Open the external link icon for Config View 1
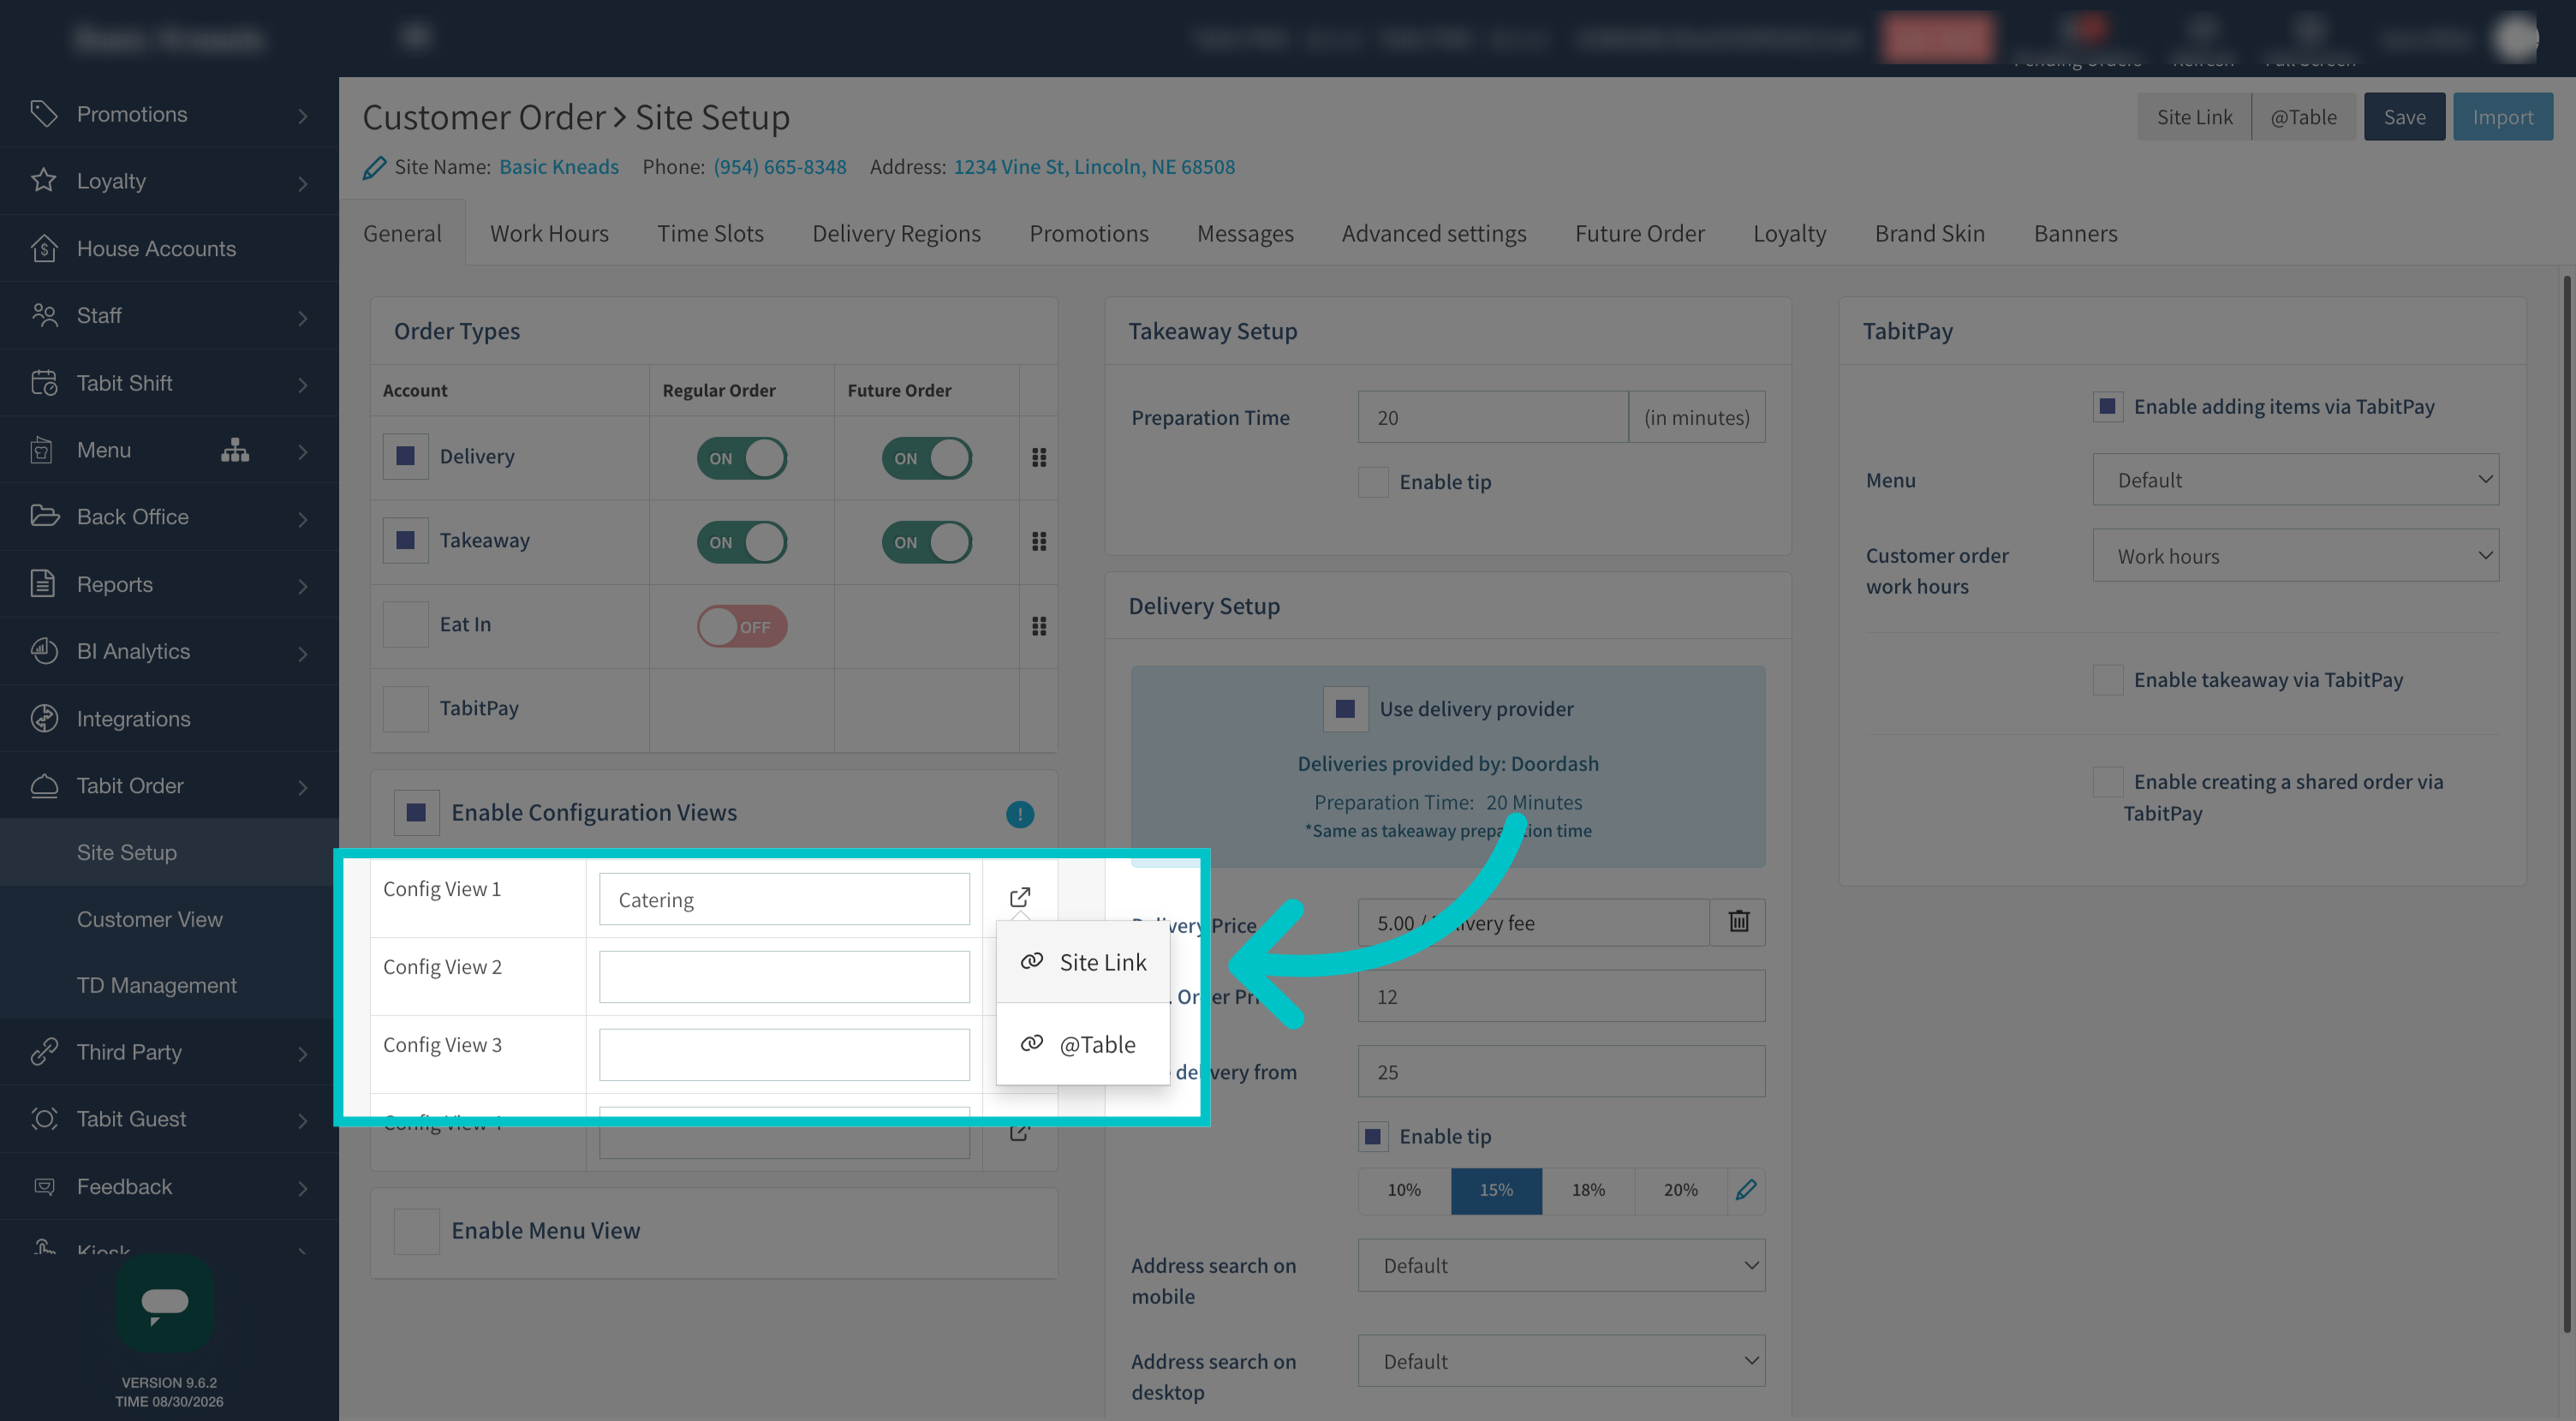The height and width of the screenshot is (1421, 2576). (x=1019, y=897)
